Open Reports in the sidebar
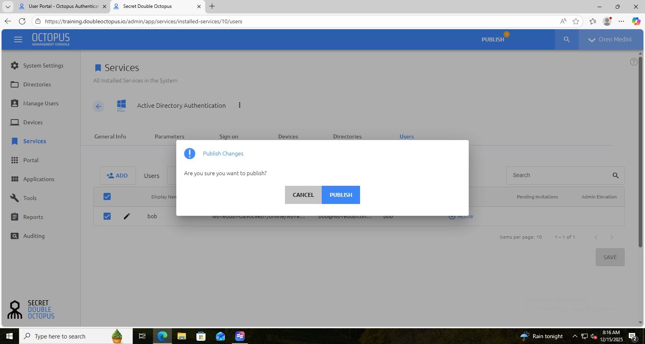Screen dimensions: 645x344 pyautogui.click(x=33, y=217)
